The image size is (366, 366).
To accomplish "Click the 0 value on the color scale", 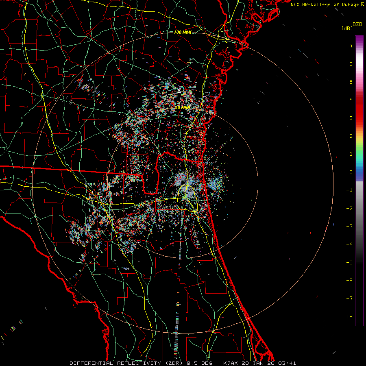I will pos(351,172).
